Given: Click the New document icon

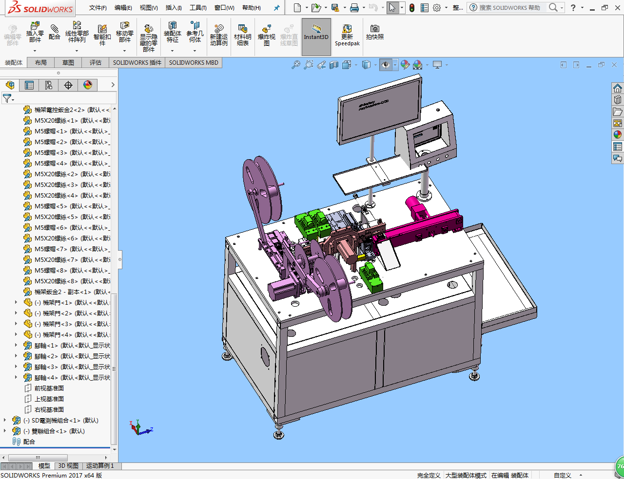Looking at the screenshot, I should click(x=297, y=8).
